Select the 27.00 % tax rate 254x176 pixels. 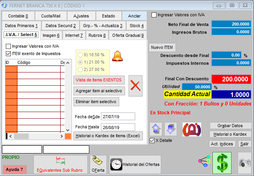(x=80, y=69)
